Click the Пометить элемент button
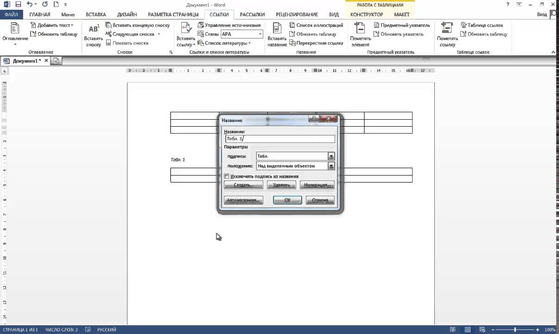 [360, 35]
